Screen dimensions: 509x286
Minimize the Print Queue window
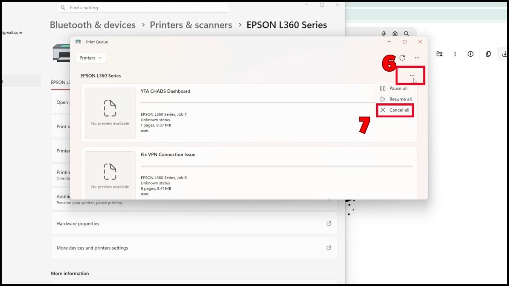pos(389,42)
